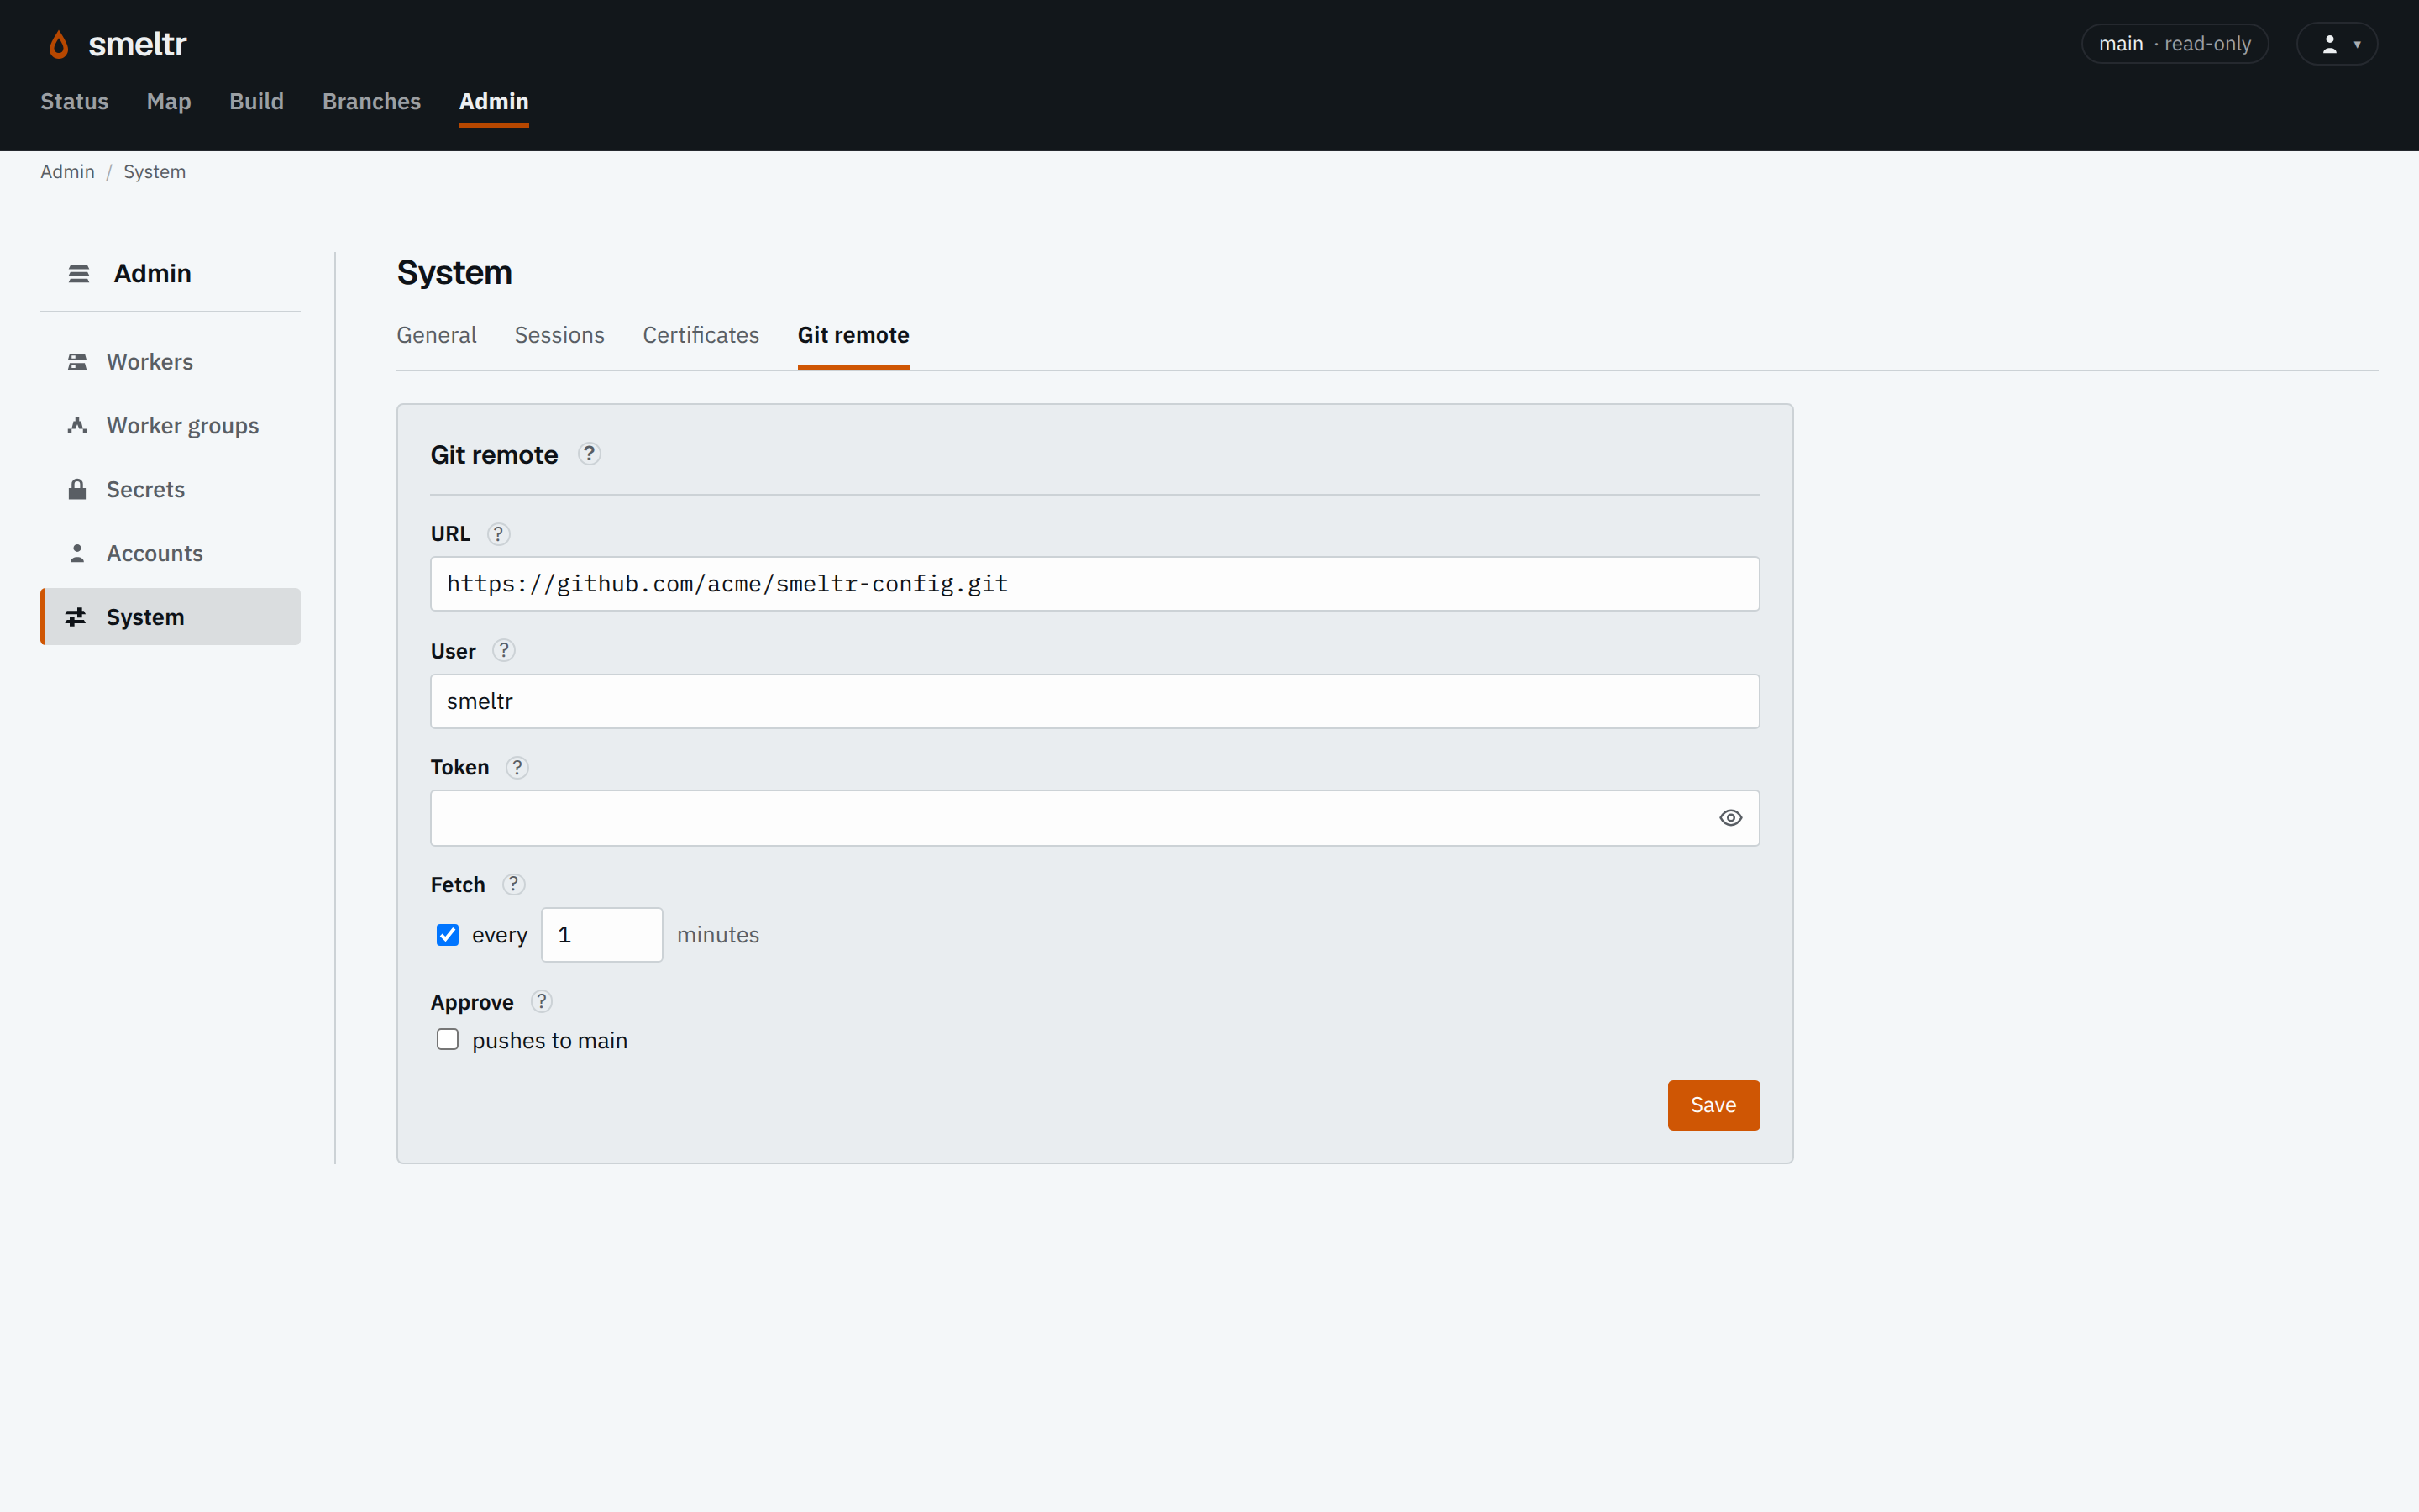Open Secrets in the admin sidebar
Viewport: 2419px width, 1512px height.
170,489
